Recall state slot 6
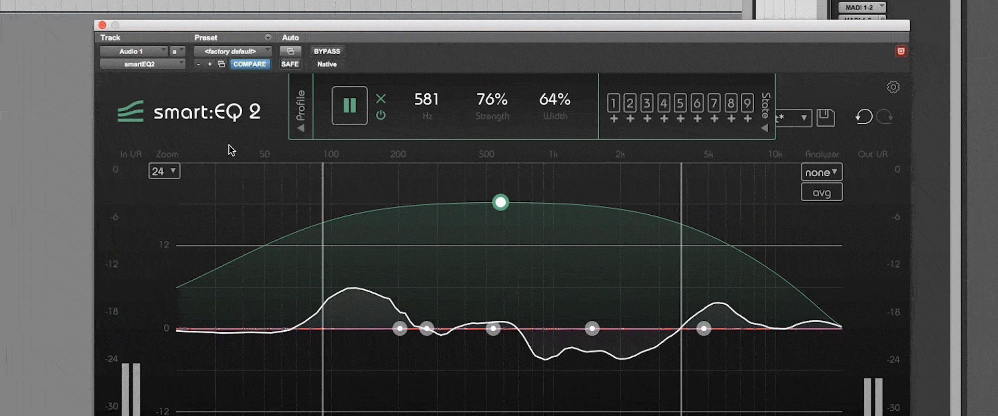Screen dimensions: 998x416 [x=697, y=103]
